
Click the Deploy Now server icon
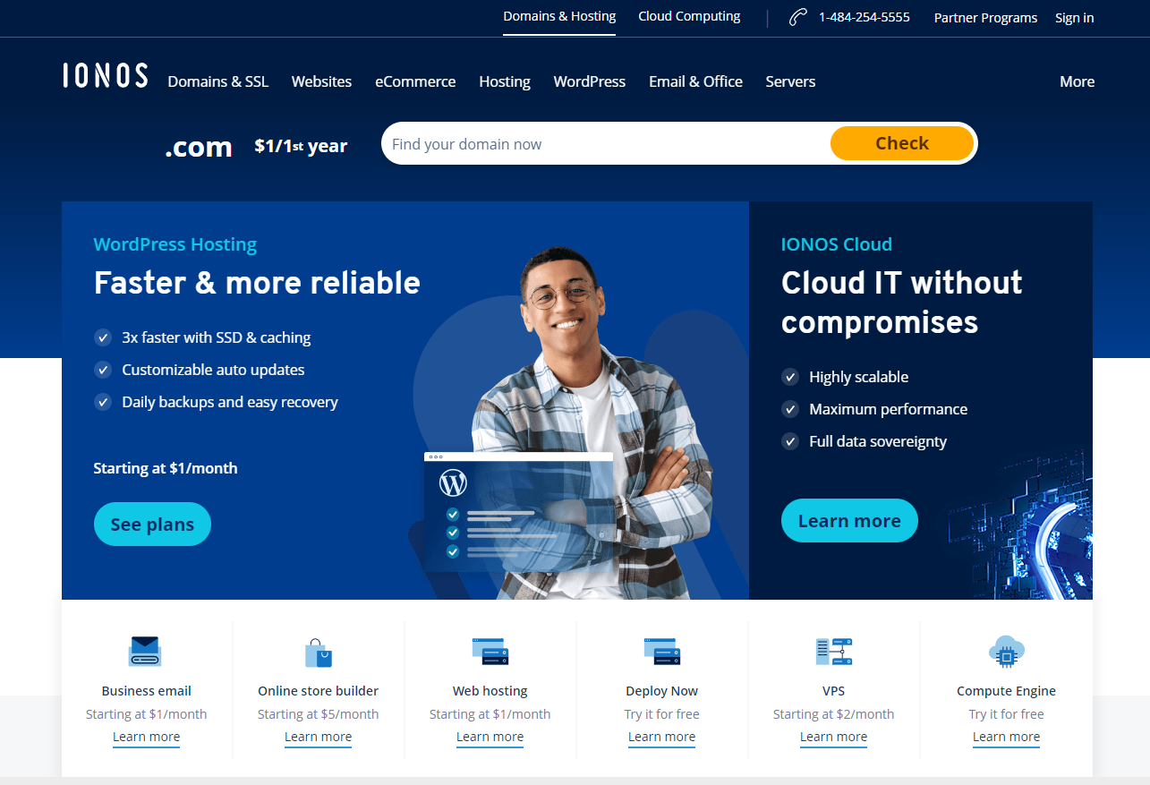point(661,652)
